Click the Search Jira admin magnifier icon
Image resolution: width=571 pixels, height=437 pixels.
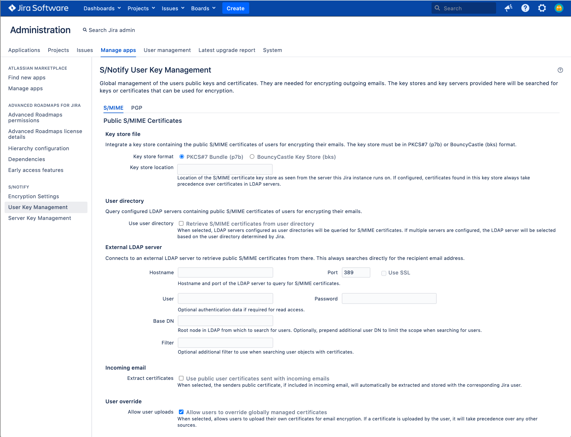85,30
